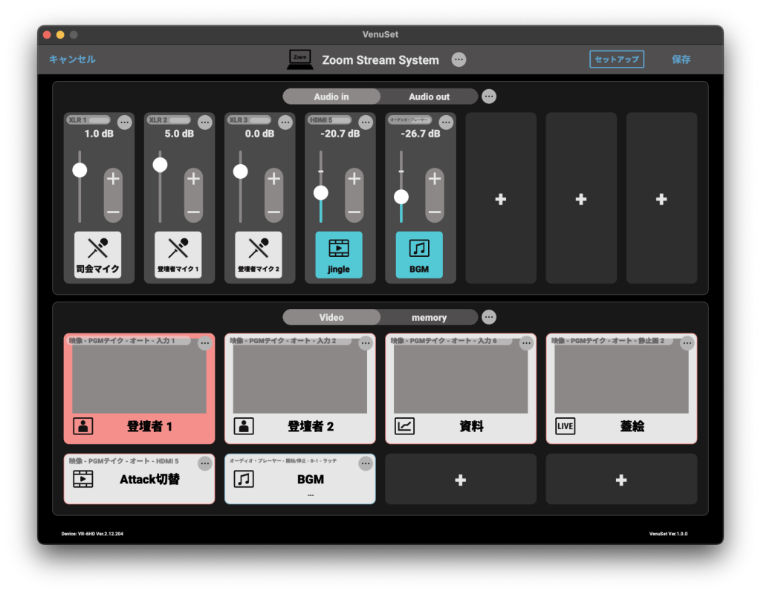
Task: Click the film icon on Attack切替
Action: coord(83,479)
